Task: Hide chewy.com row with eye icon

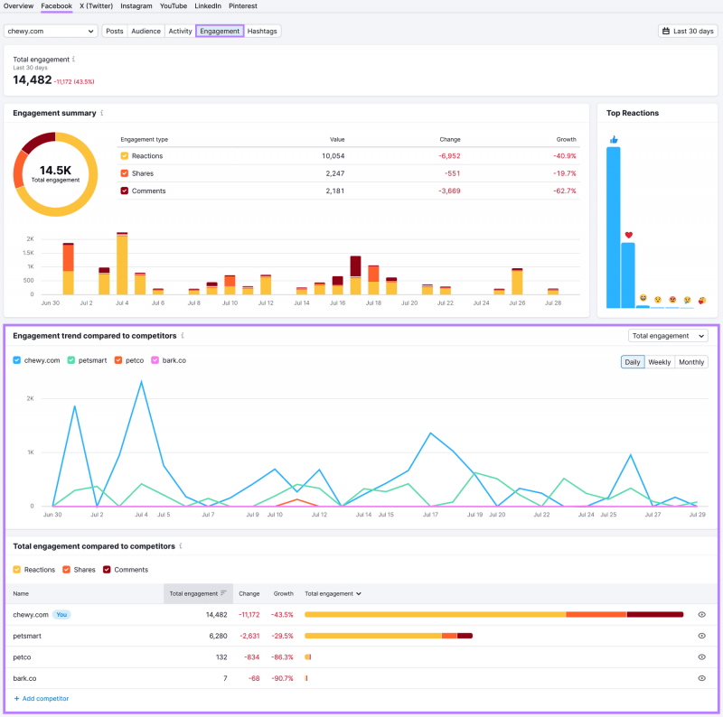Action: (x=702, y=614)
